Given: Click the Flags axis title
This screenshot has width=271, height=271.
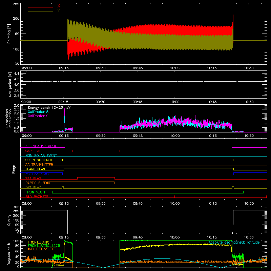Looking at the screenshot, I should (14, 169).
